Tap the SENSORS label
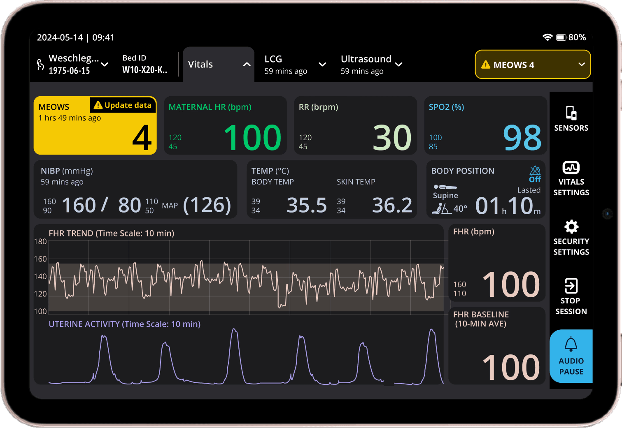This screenshot has height=428, width=622. (571, 128)
